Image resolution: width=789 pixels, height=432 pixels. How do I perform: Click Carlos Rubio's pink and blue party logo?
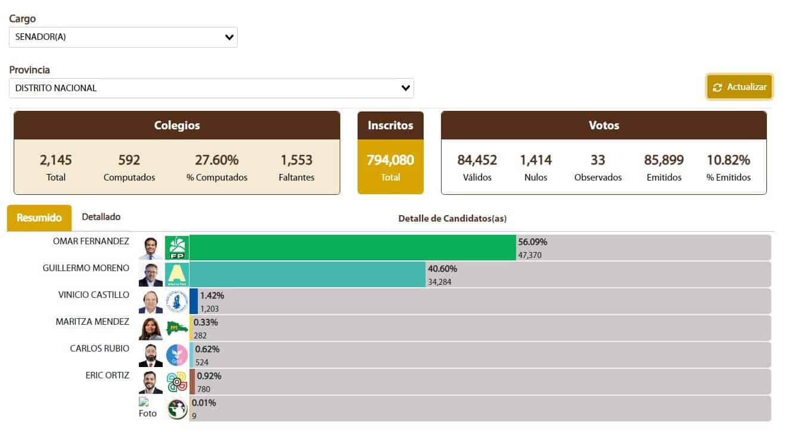coord(177,355)
